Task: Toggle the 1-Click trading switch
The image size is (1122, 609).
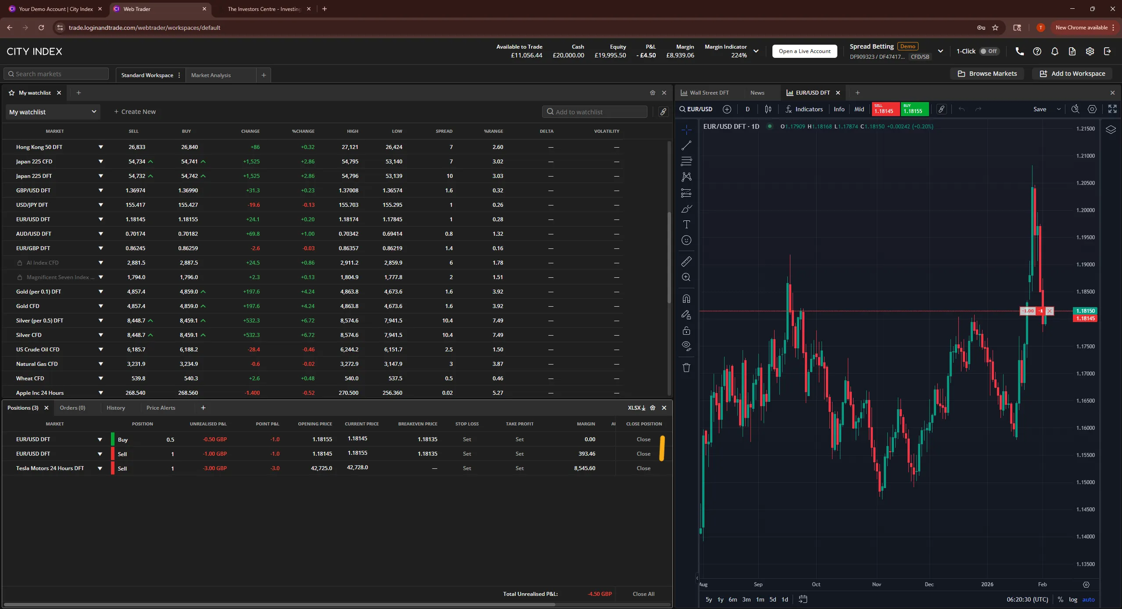Action: (989, 51)
